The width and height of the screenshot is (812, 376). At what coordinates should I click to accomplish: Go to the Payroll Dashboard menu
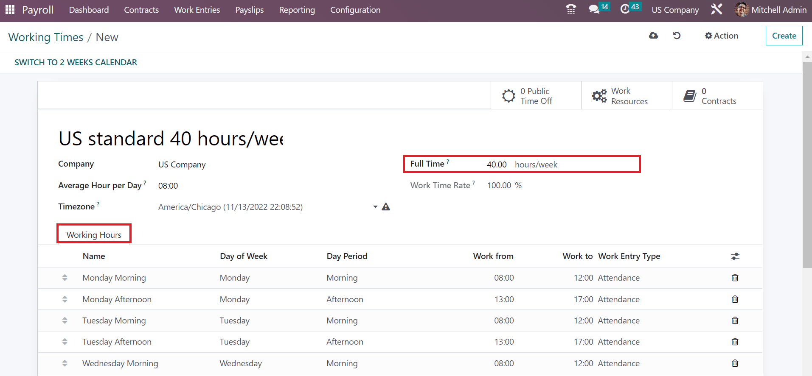(89, 10)
